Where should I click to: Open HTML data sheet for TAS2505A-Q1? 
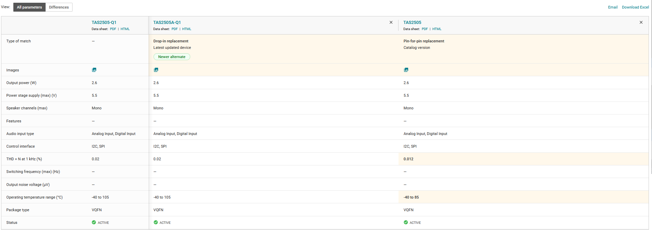187,29
